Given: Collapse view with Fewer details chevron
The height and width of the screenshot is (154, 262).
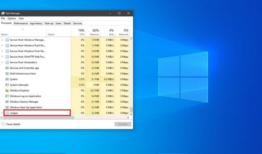Looking at the screenshot, I should tap(3, 124).
